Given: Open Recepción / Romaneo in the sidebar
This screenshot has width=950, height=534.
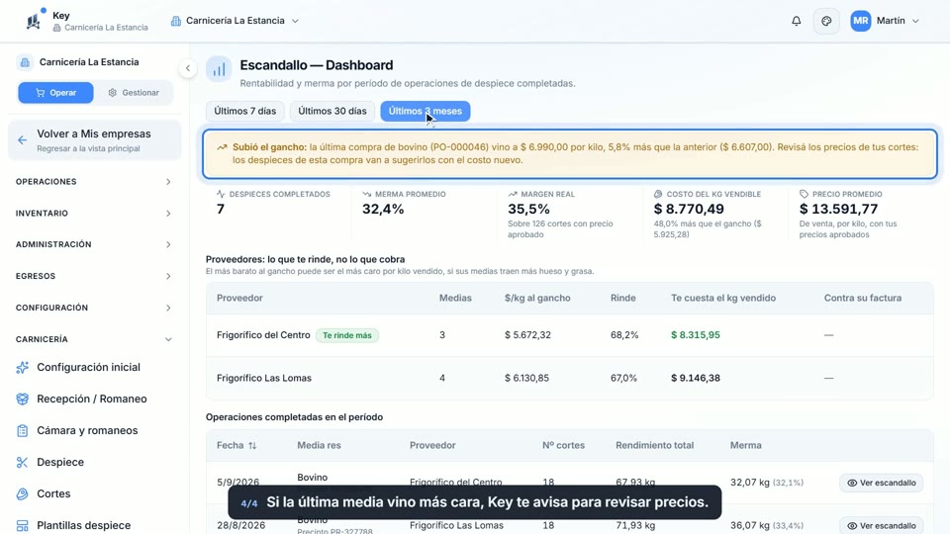Looking at the screenshot, I should point(93,399).
